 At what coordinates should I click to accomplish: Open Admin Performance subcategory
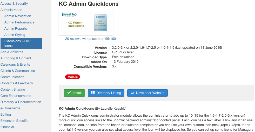(x=19, y=22)
